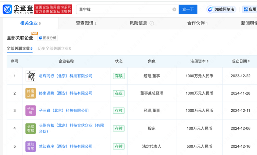Select 历史全部关联企业 sub-tab
Image resolution: width=257 pixels, height=155 pixels.
click(54, 49)
